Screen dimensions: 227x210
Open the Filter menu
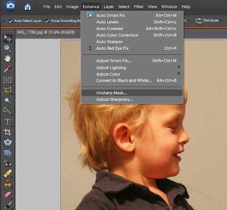click(138, 7)
